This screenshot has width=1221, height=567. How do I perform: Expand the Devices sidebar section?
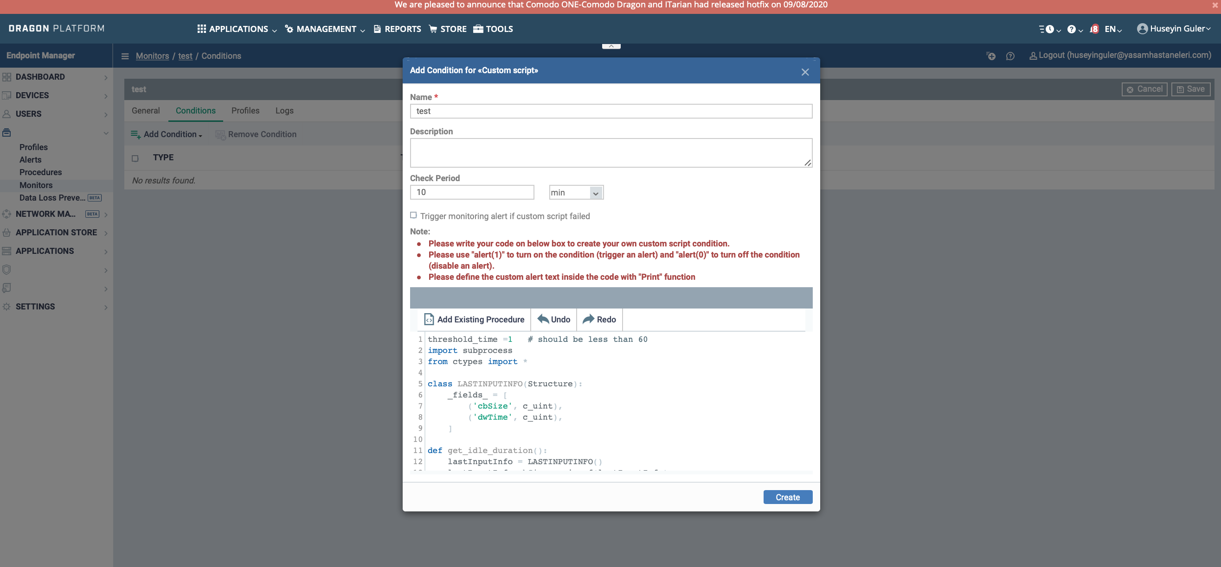pyautogui.click(x=106, y=95)
